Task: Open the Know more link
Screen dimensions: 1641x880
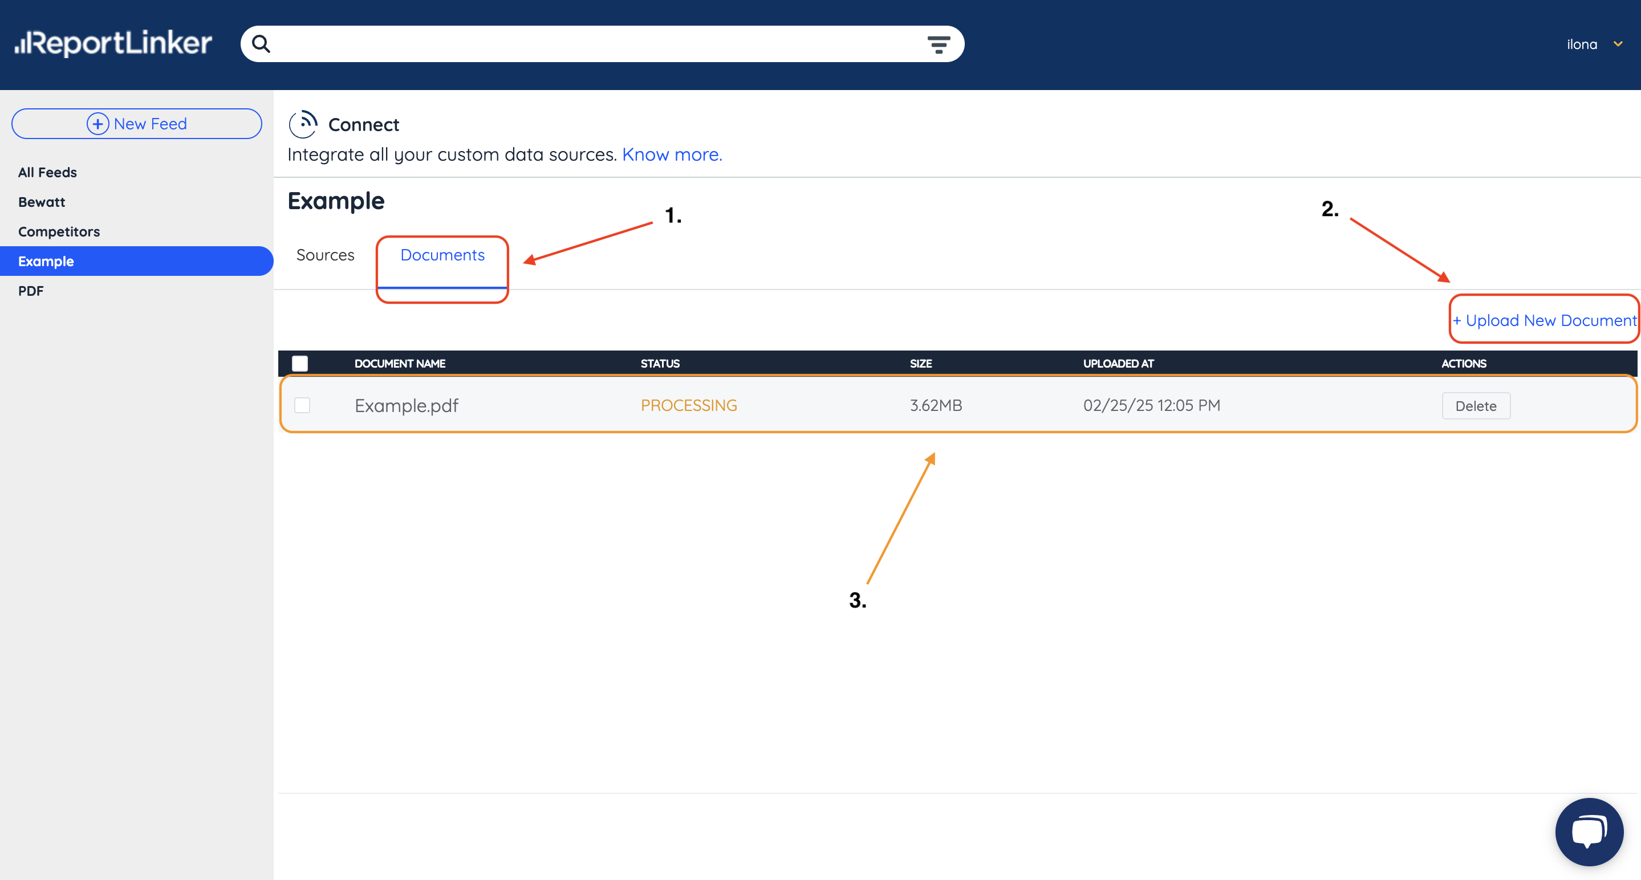Action: pyautogui.click(x=672, y=154)
